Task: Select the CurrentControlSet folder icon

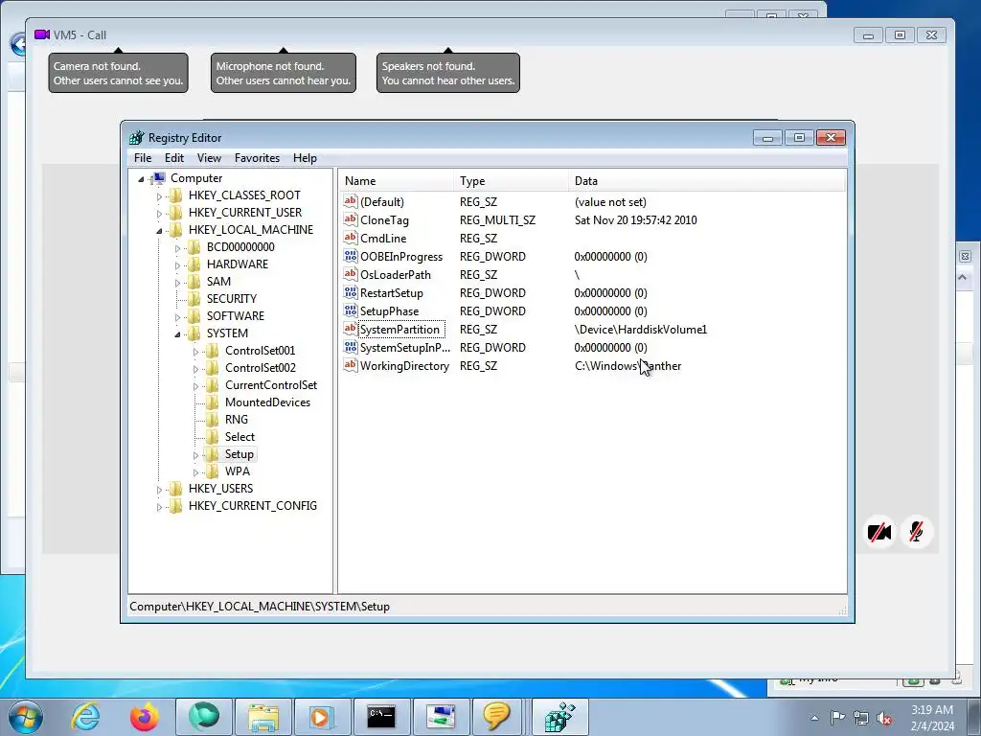Action: click(x=213, y=385)
